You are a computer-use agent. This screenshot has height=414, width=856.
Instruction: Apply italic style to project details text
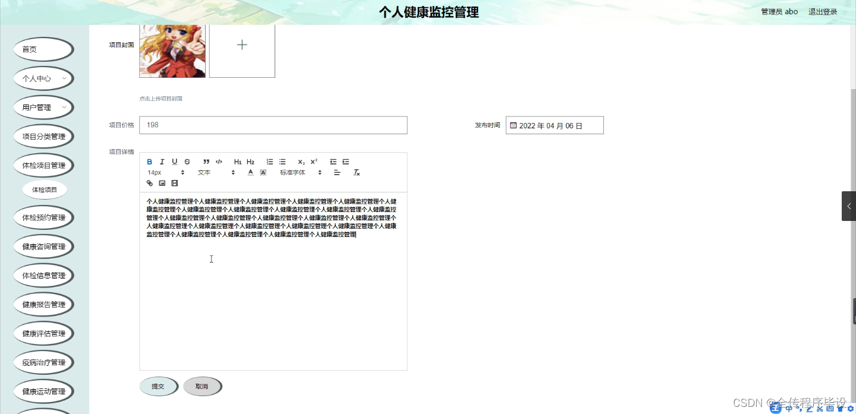pos(162,162)
